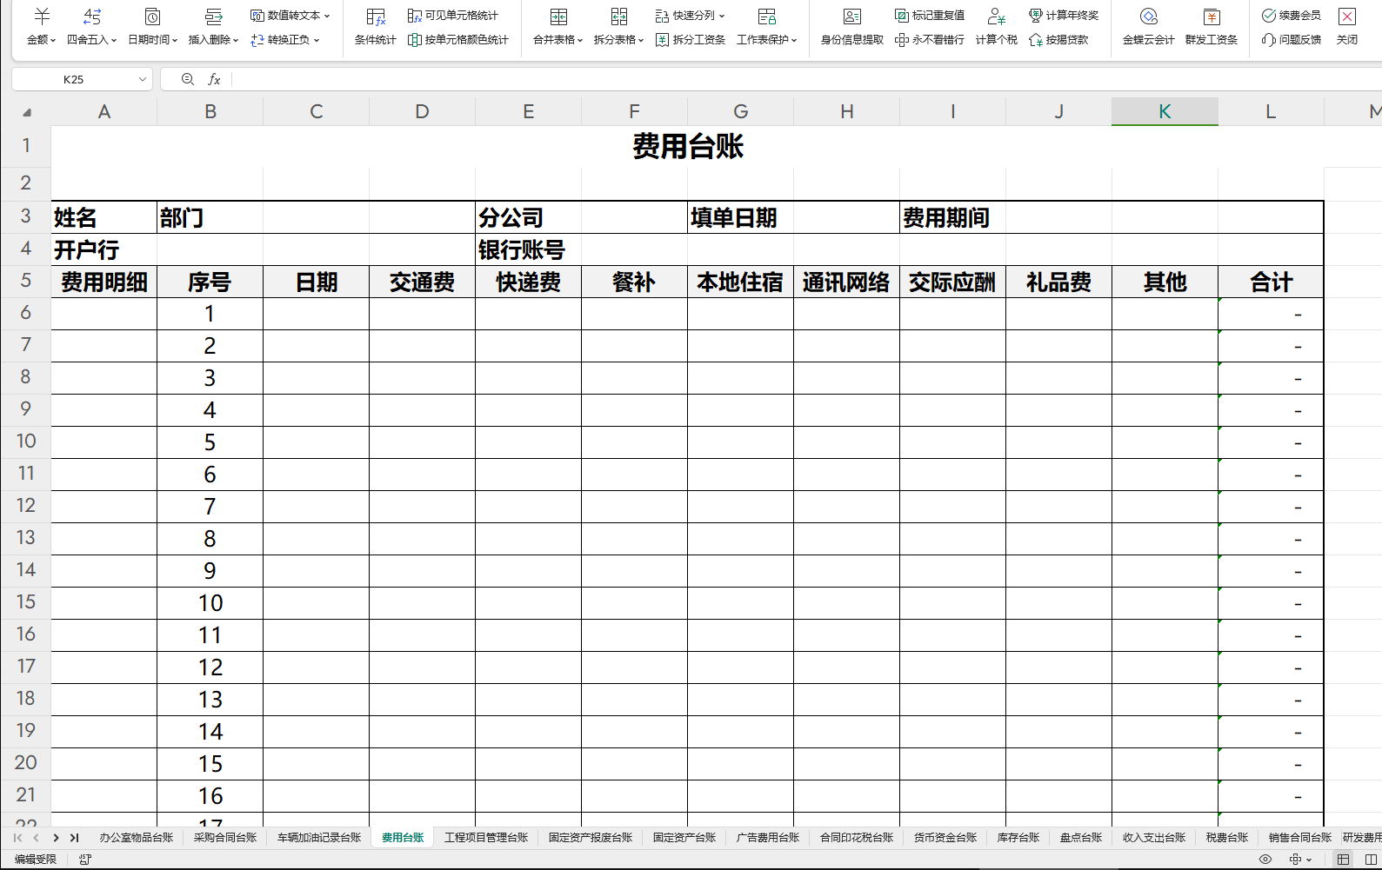This screenshot has width=1382, height=870.
Task: Select column K header
Action: tap(1165, 111)
